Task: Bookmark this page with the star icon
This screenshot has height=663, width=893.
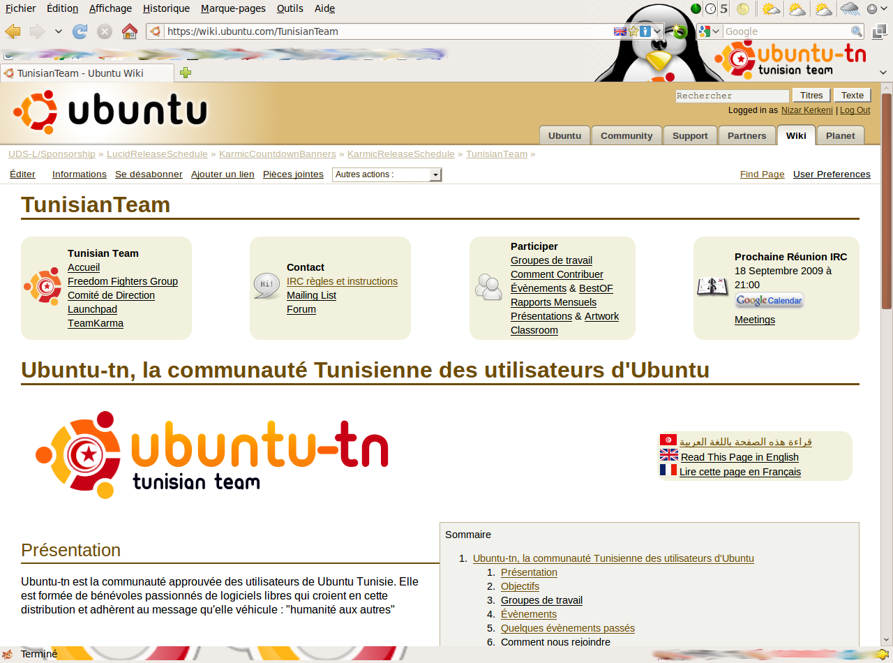Action: [633, 31]
